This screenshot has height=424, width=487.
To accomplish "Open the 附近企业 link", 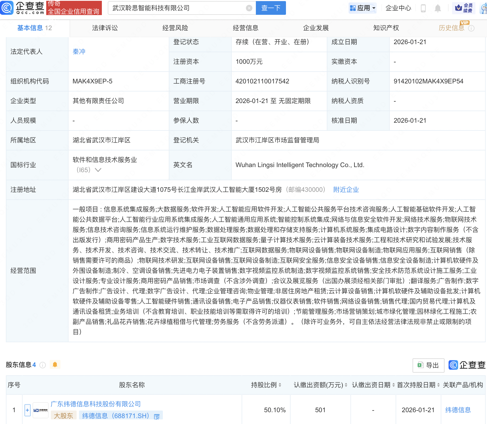I will (x=346, y=190).
